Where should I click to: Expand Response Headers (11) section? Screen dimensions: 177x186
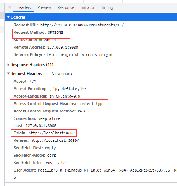pyautogui.click(x=9, y=65)
